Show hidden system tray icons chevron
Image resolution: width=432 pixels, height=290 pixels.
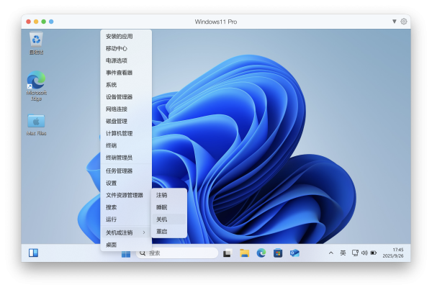pos(331,253)
